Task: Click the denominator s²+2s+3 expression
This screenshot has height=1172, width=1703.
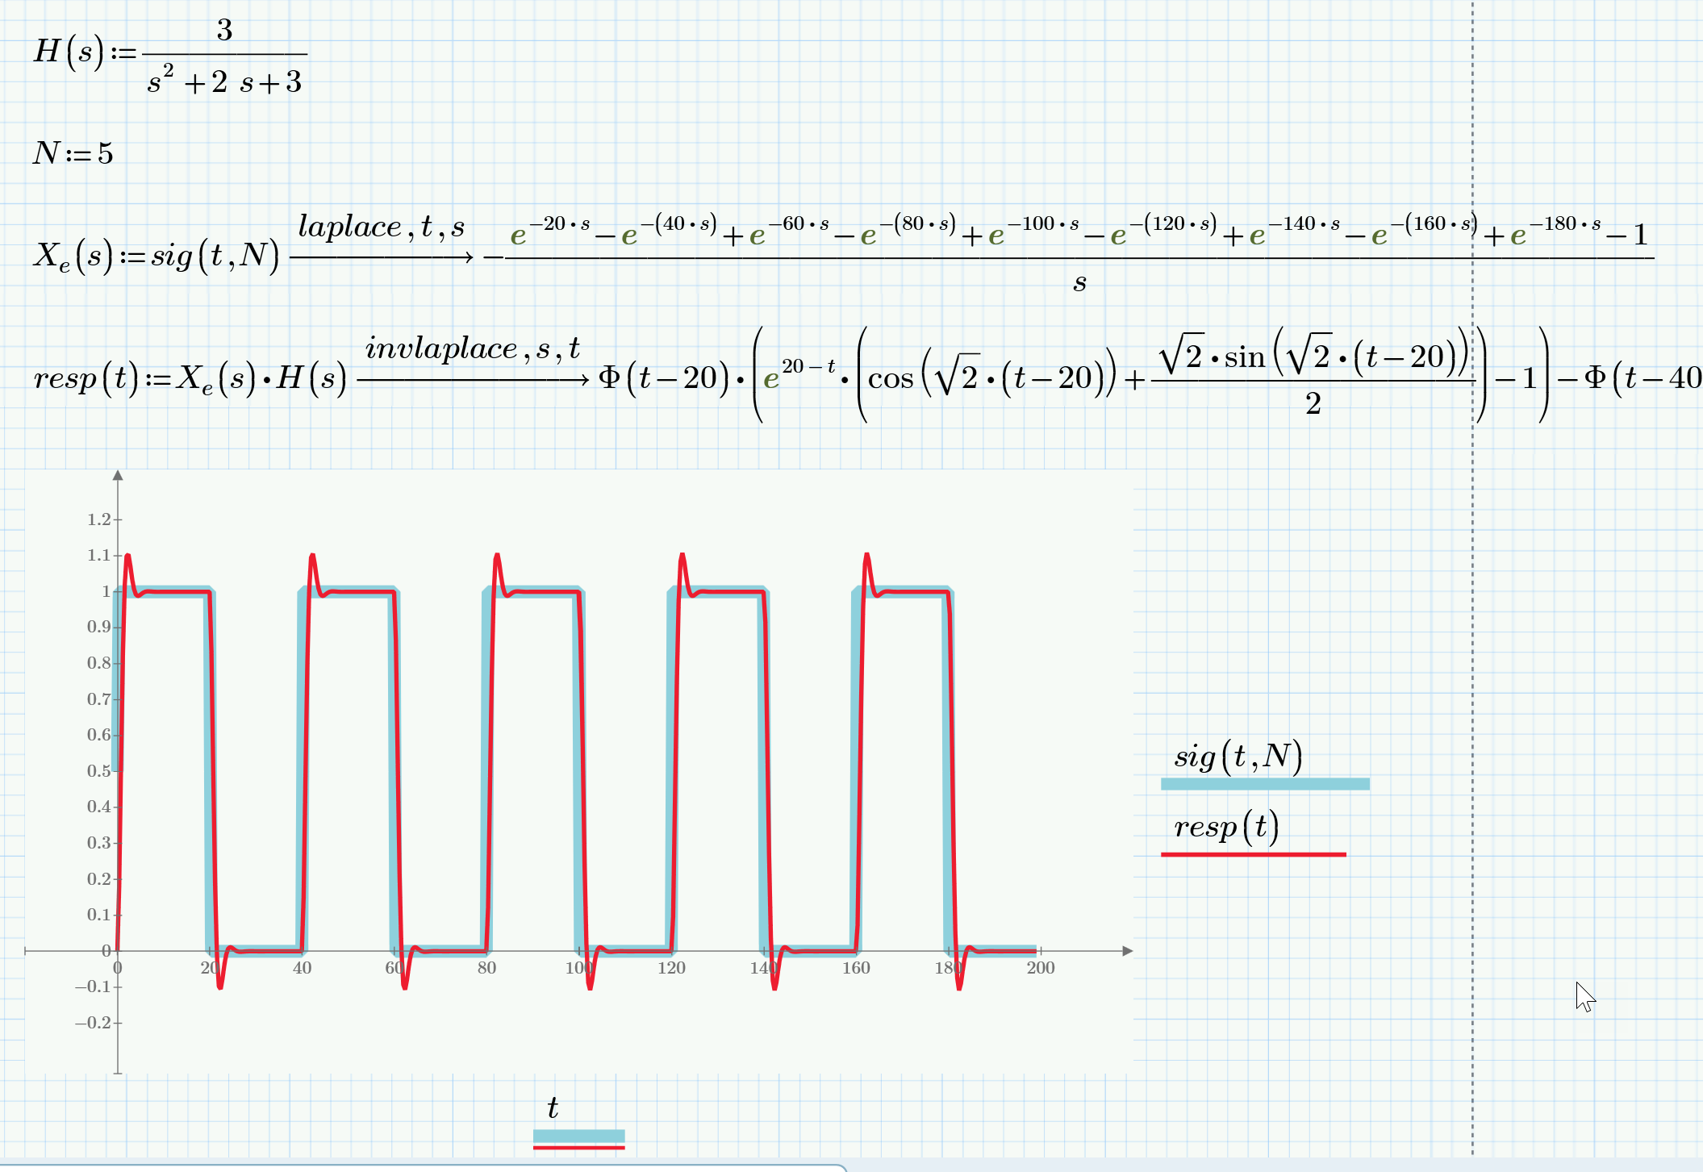Action: tap(224, 82)
